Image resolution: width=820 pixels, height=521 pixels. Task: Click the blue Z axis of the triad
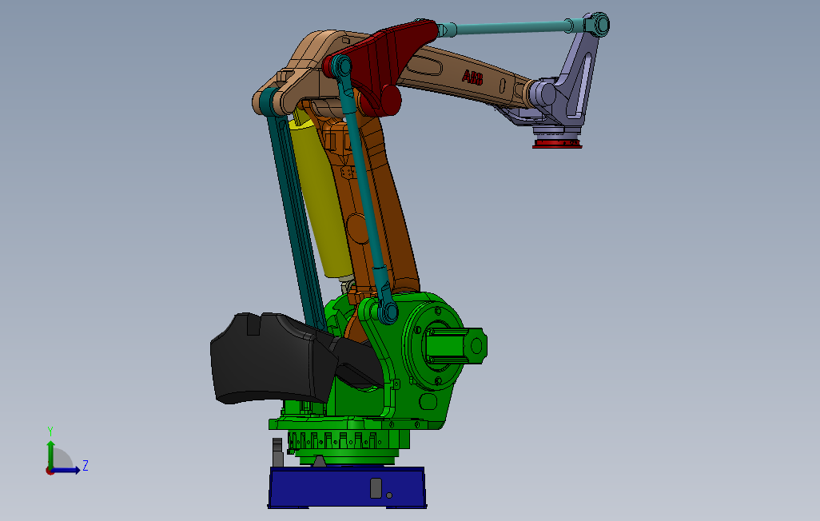[67, 471]
